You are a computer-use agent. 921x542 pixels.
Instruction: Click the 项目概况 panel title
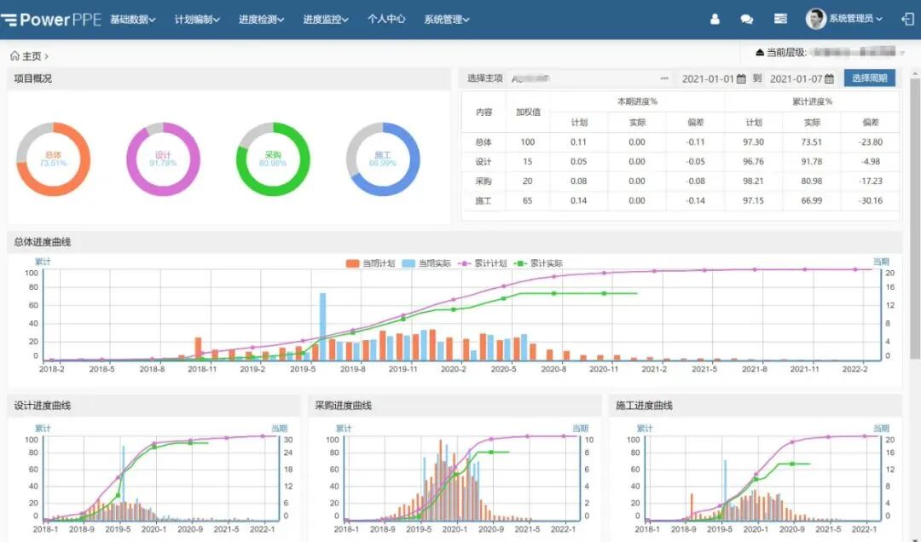[x=33, y=78]
